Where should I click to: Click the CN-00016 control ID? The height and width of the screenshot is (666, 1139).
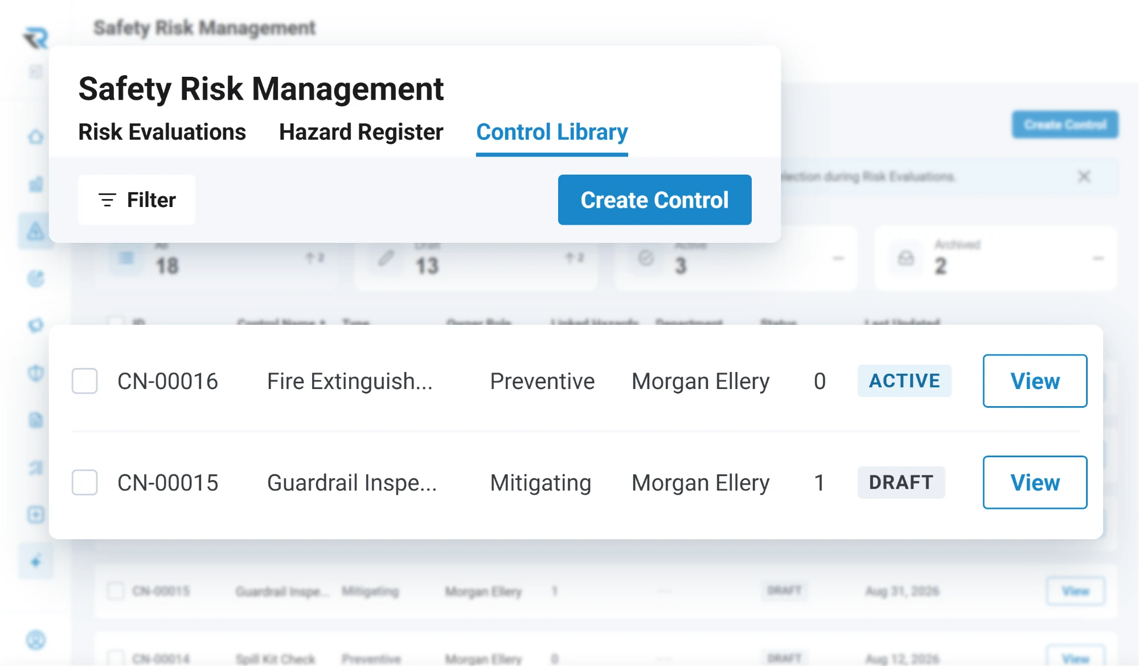(167, 381)
